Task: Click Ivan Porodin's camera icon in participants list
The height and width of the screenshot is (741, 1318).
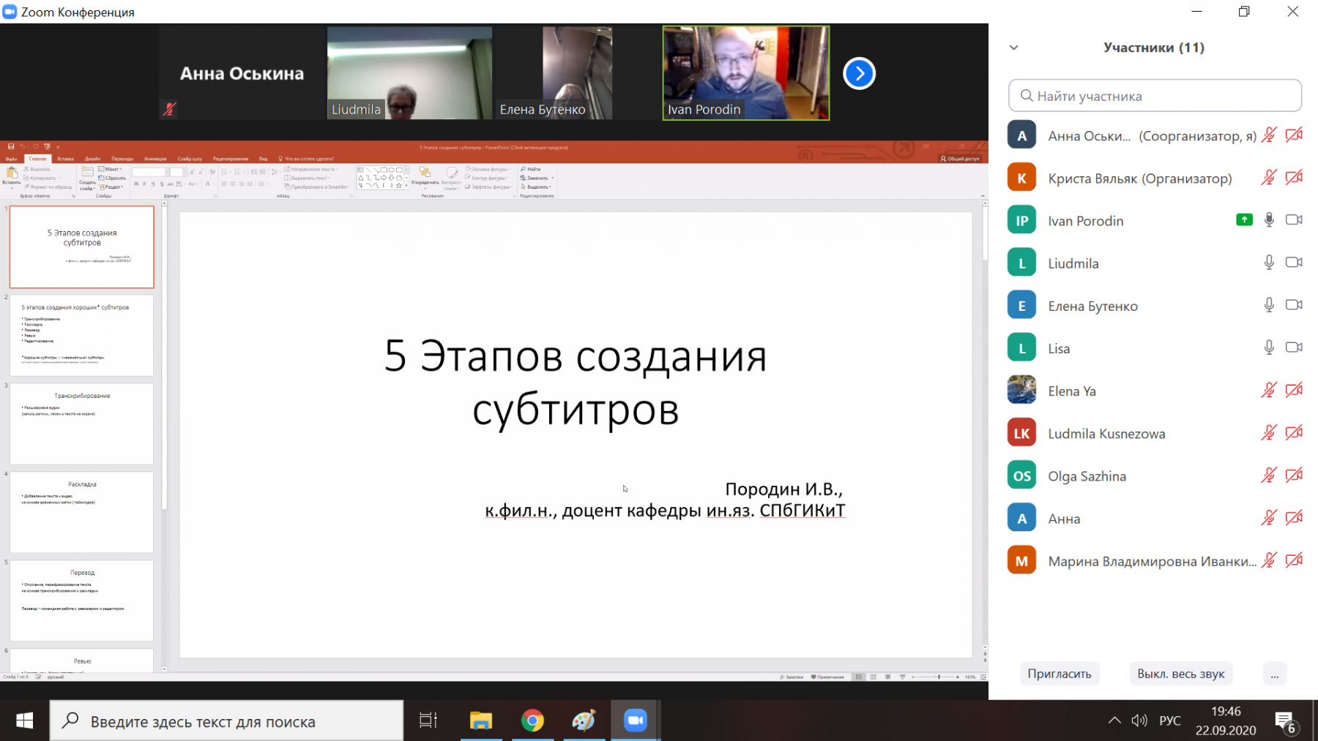Action: (x=1294, y=220)
